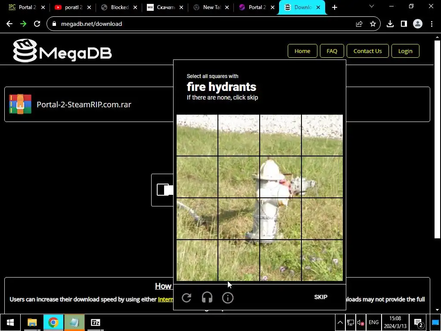Screen dimensions: 441x331
Task: Click page vertical scrollbar thumb
Action: click(x=437, y=139)
